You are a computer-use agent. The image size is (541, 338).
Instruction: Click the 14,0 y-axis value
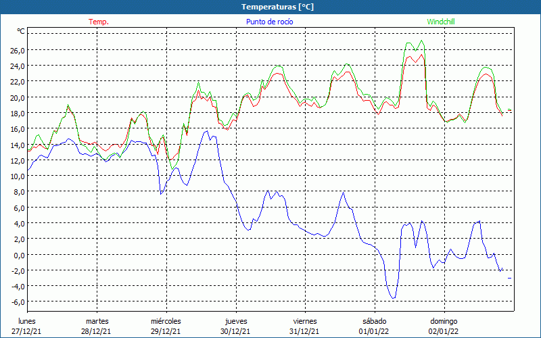coord(18,145)
